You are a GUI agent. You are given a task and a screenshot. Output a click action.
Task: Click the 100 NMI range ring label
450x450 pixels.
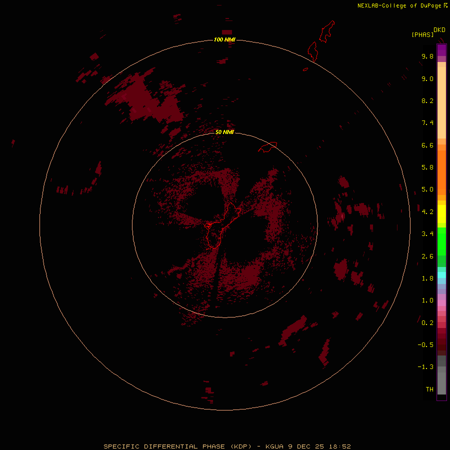tap(224, 39)
